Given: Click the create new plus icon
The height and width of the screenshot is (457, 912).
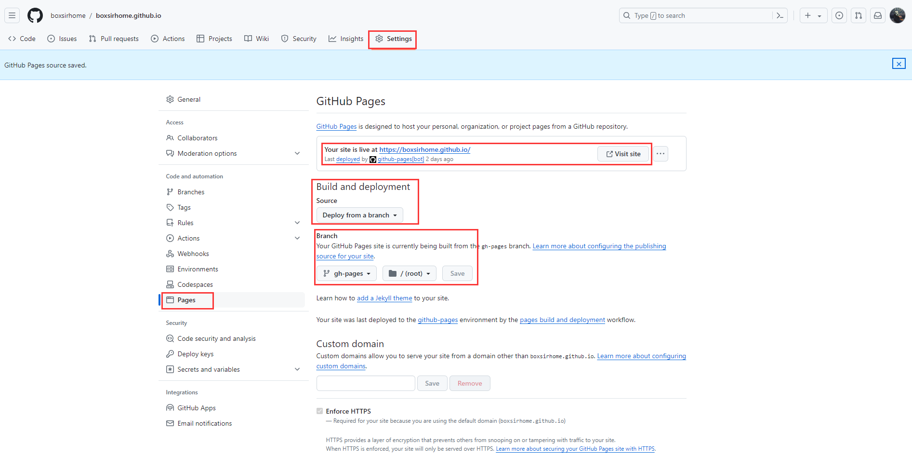Looking at the screenshot, I should pos(808,15).
